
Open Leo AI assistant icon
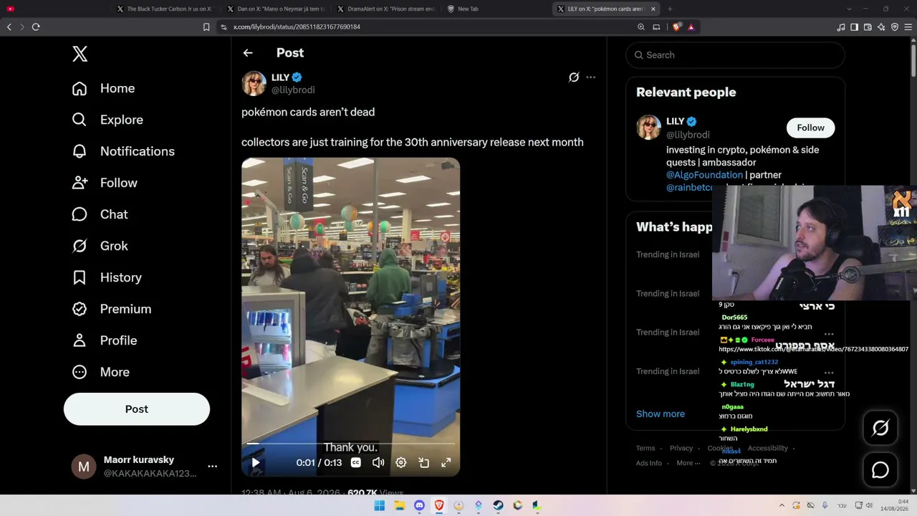[881, 27]
